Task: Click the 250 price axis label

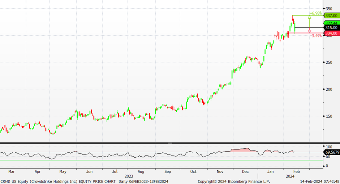Action: tap(329, 62)
